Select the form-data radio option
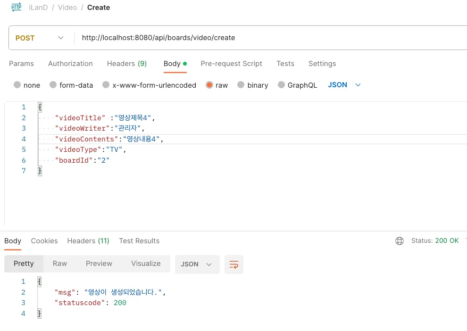This screenshot has width=467, height=331. (53, 85)
